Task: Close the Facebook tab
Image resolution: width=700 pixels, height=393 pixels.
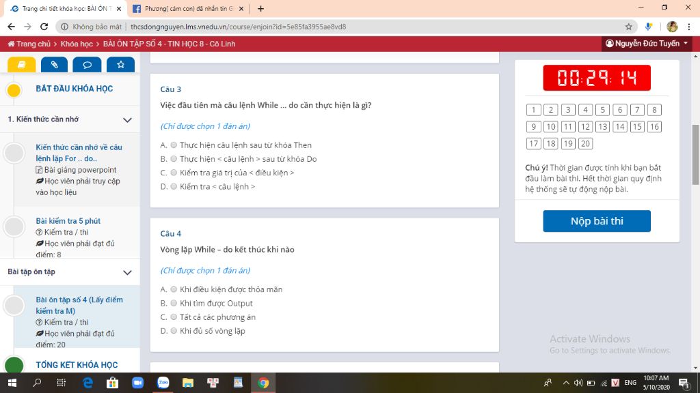Action: coord(241,8)
